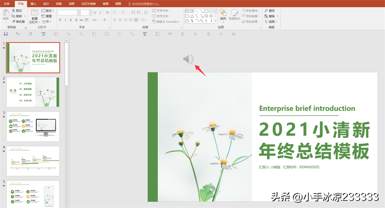Select the Format Painter (格式刷) tool
Viewport: 385px width, 208px height.
14,22
